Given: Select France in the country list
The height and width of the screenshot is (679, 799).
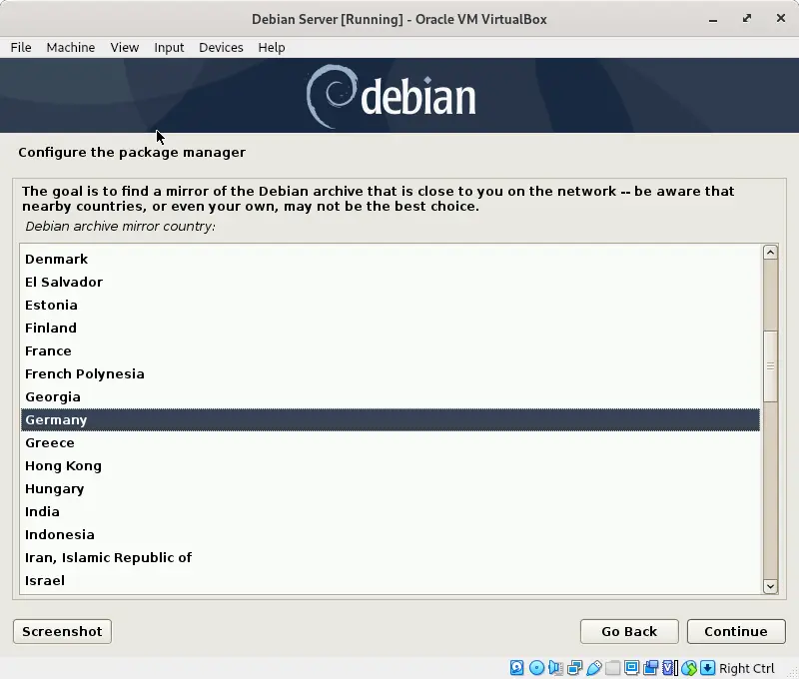Looking at the screenshot, I should click(391, 350).
